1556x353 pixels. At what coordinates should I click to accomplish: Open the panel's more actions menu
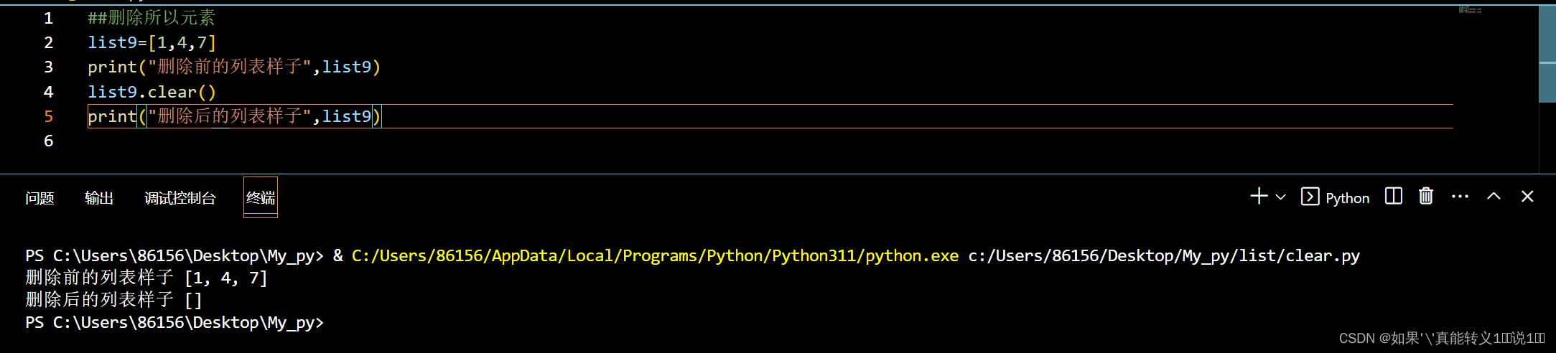(1460, 196)
